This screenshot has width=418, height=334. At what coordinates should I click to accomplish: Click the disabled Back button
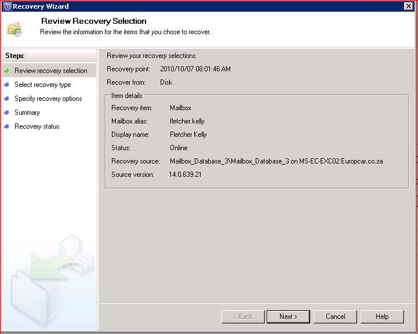243,317
